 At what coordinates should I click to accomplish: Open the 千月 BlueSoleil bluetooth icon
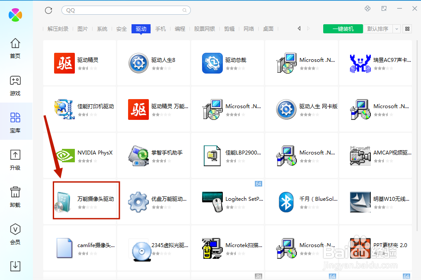coord(286,202)
